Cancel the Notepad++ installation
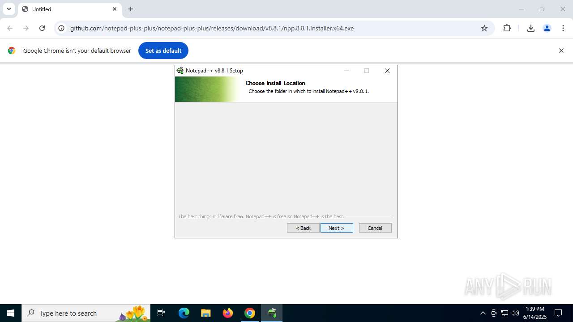Image resolution: width=573 pixels, height=322 pixels. (x=375, y=228)
